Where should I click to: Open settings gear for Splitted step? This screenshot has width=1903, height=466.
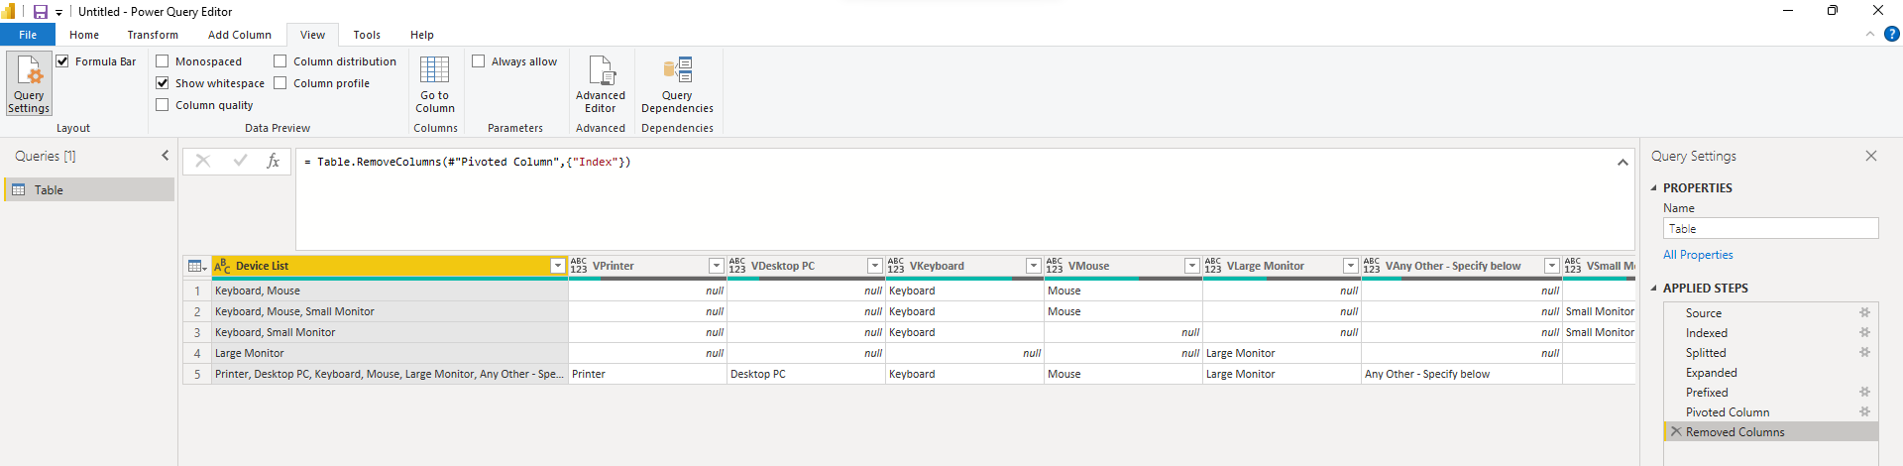[1864, 352]
